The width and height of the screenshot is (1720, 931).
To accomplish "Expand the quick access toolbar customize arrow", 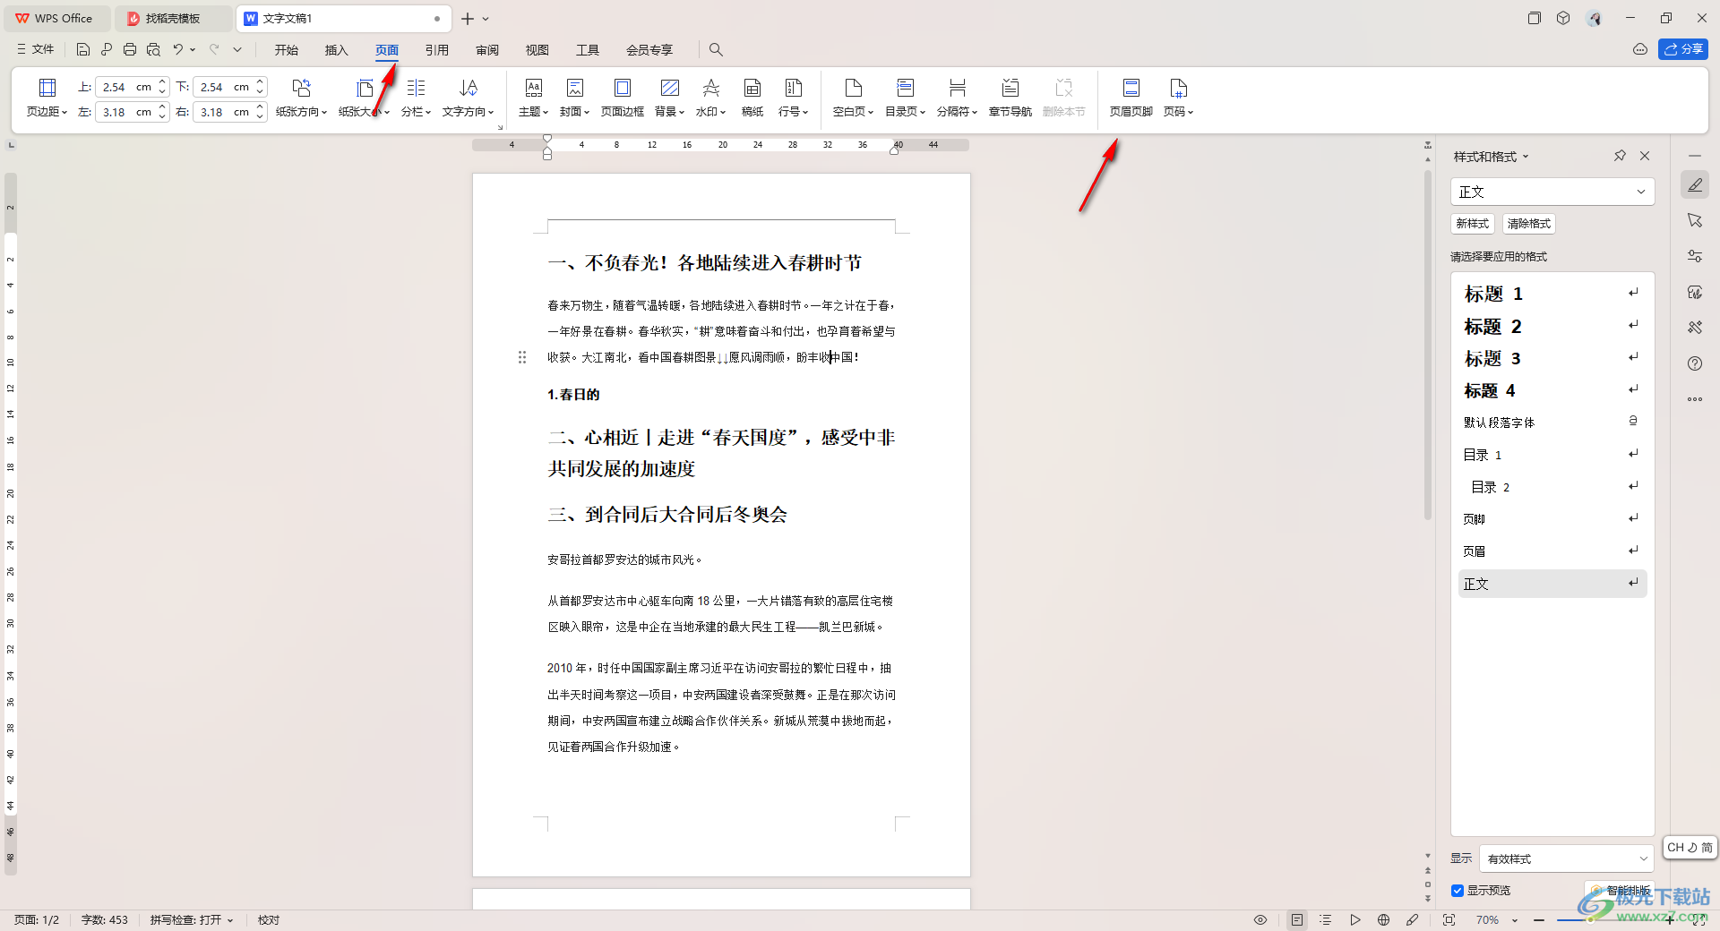I will [x=237, y=49].
